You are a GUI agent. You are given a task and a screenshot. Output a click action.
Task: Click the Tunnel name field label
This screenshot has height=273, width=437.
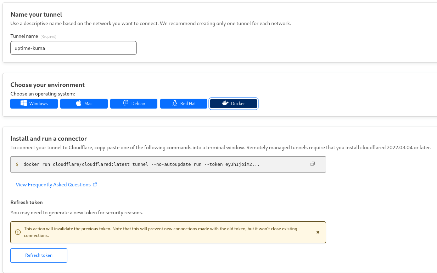tap(24, 36)
